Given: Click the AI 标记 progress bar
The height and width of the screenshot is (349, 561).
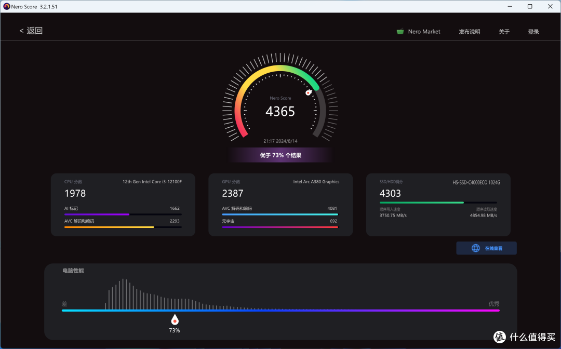Looking at the screenshot, I should tap(123, 214).
